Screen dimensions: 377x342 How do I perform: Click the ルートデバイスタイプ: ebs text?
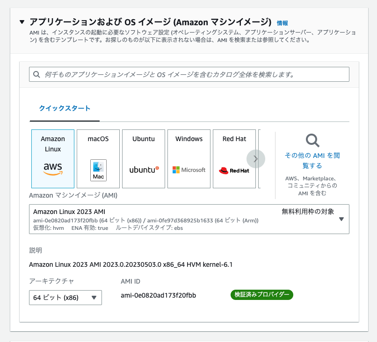click(149, 228)
